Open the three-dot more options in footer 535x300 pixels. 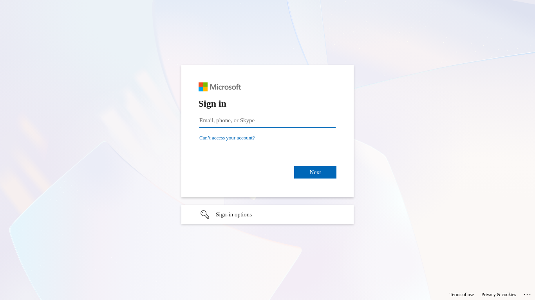pos(527,295)
